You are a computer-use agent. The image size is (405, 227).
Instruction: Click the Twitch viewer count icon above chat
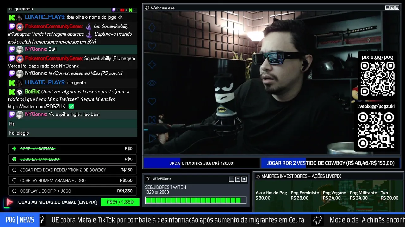pos(114,10)
